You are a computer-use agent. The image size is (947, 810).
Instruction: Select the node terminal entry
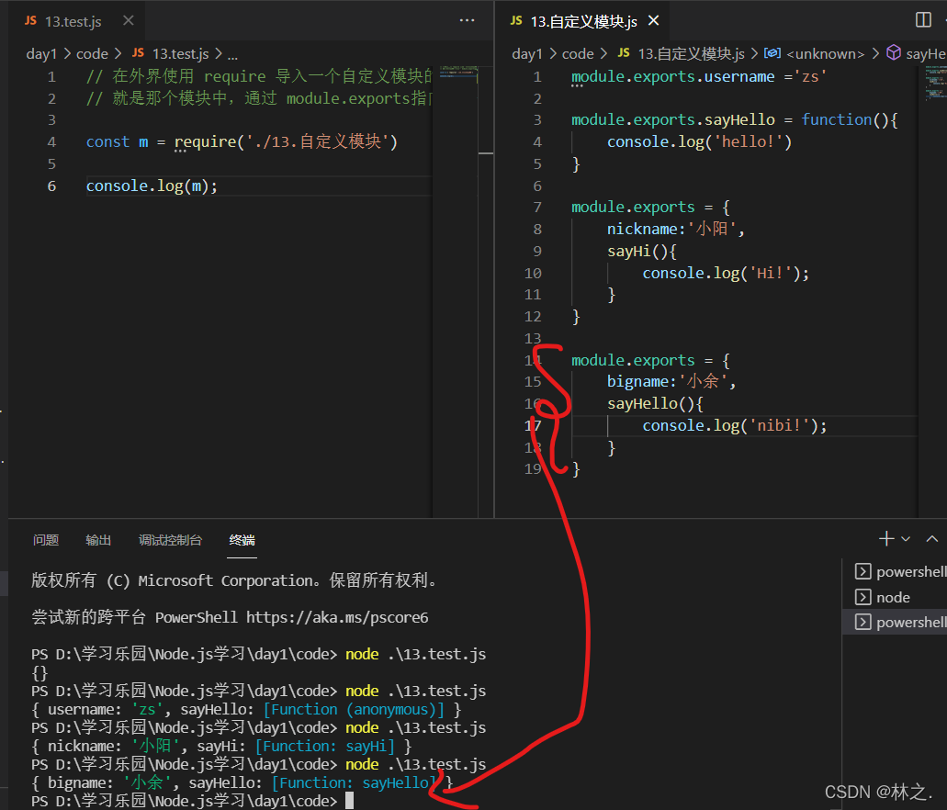coord(895,597)
